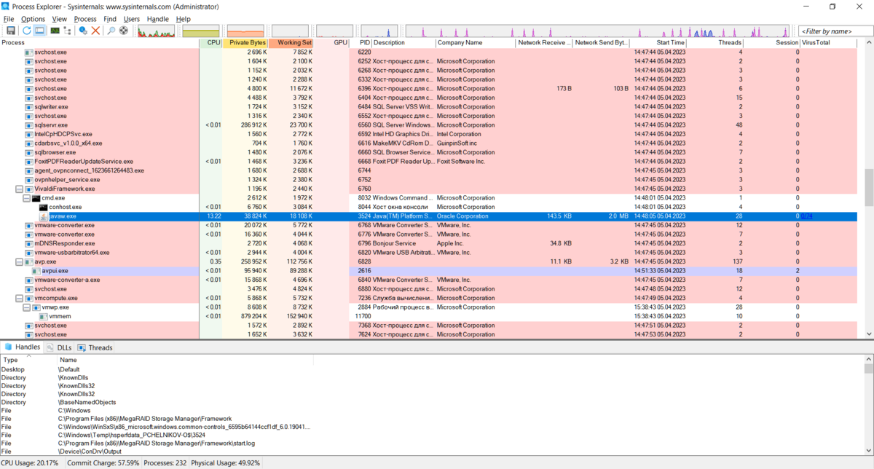Click the Find Window's Process target icon
Viewport: 874px width, 469px height.
point(124,31)
